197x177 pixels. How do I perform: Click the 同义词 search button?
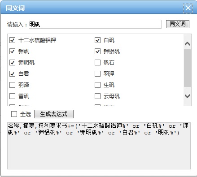coord(178,24)
